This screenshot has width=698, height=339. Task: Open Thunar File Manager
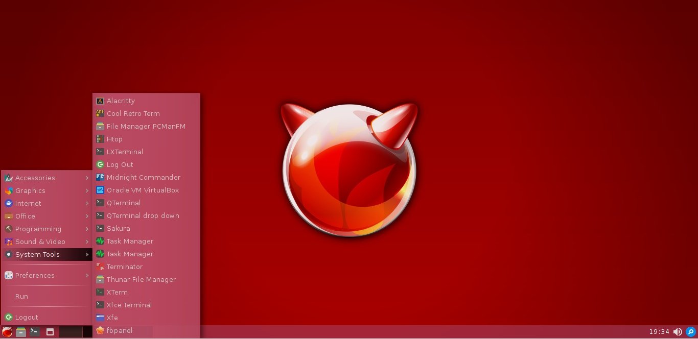(x=141, y=279)
